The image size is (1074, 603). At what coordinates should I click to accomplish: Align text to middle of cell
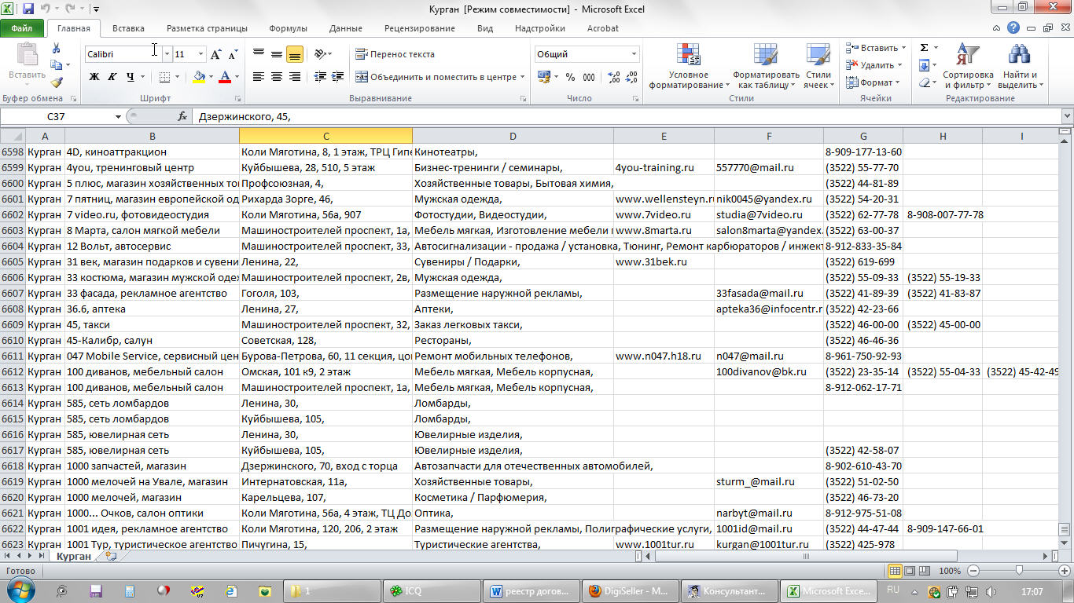[x=277, y=54]
